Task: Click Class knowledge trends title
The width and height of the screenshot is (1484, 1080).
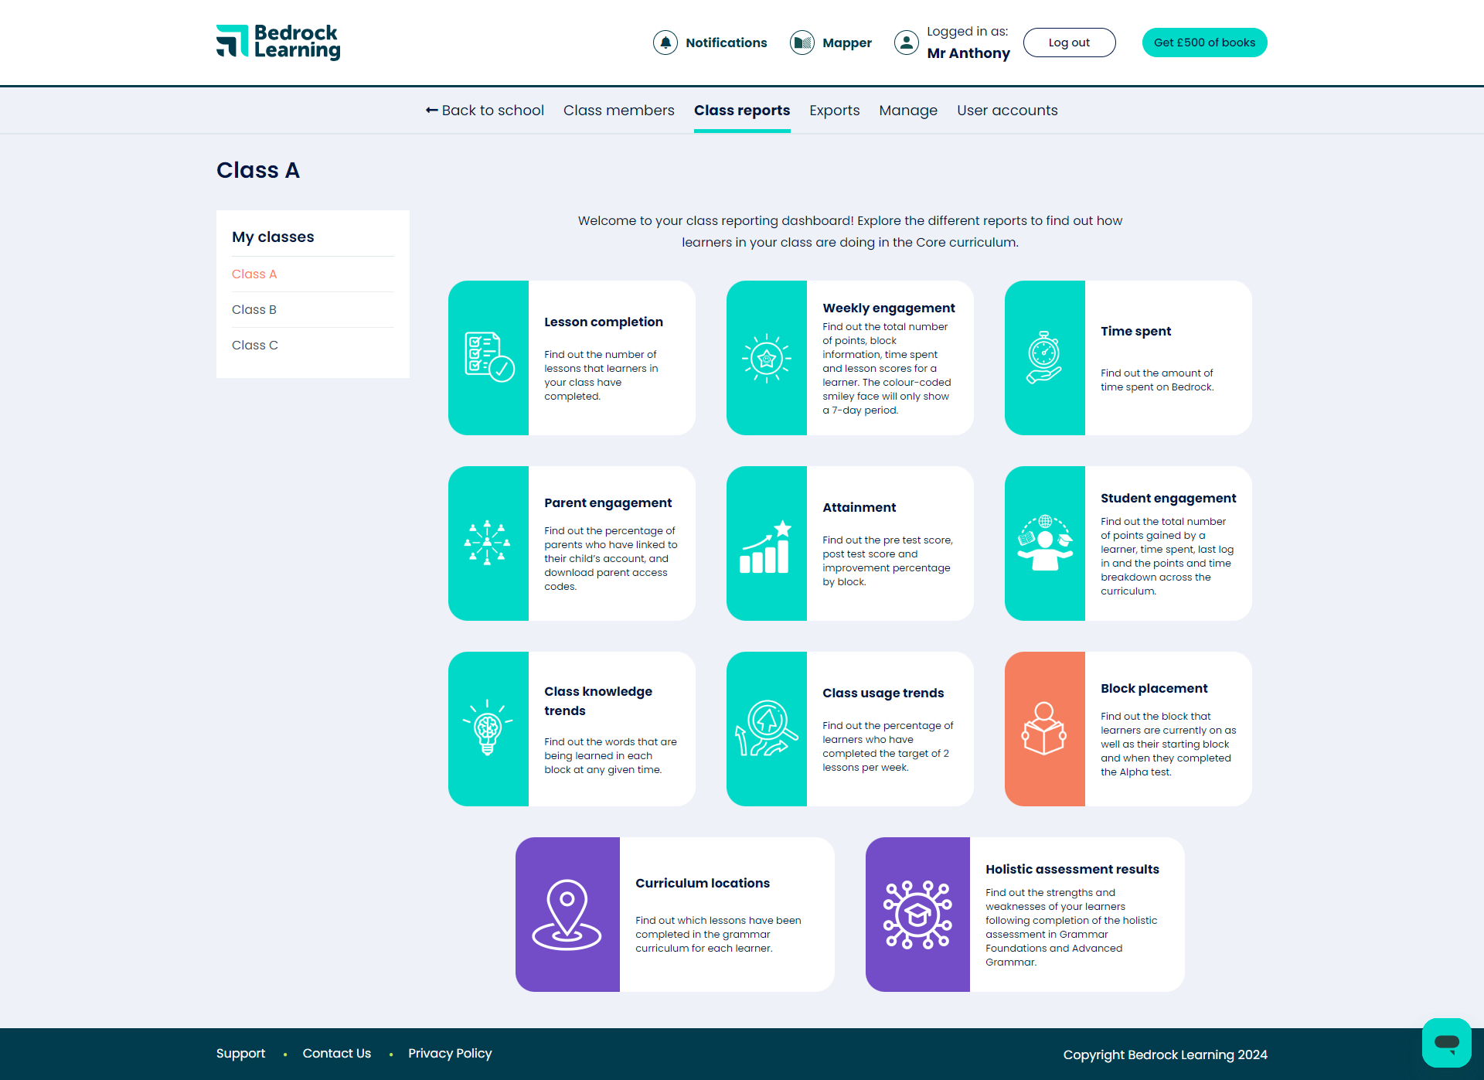Action: 598,700
